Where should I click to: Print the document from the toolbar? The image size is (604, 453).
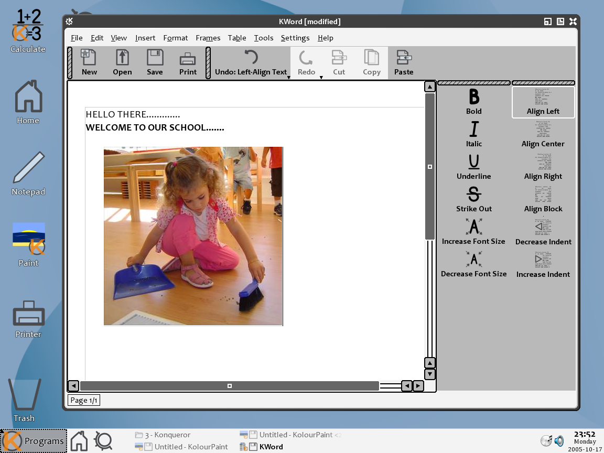tap(188, 62)
